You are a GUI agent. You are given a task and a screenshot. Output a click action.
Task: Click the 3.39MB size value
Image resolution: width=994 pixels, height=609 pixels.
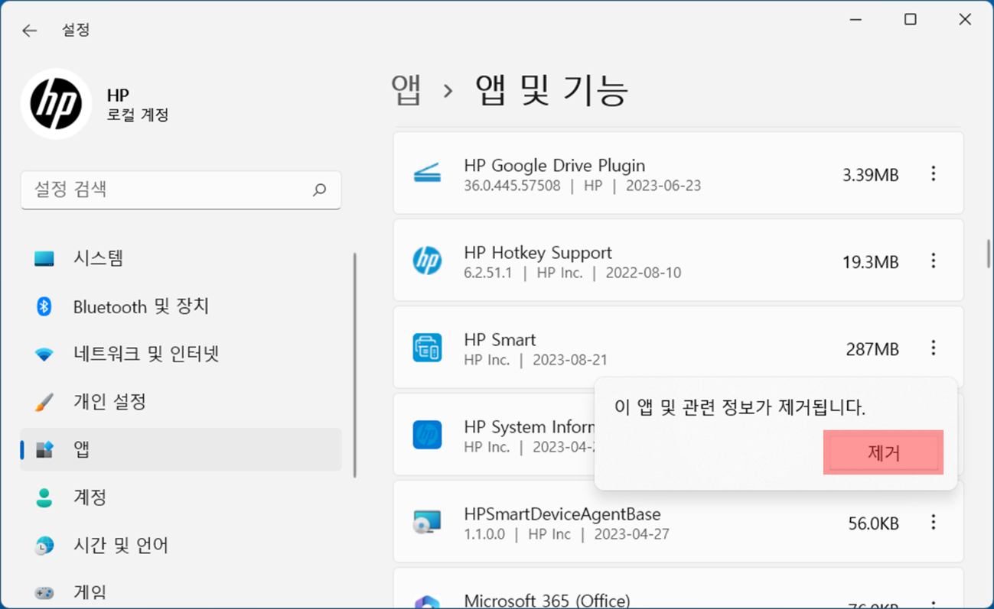point(871,175)
